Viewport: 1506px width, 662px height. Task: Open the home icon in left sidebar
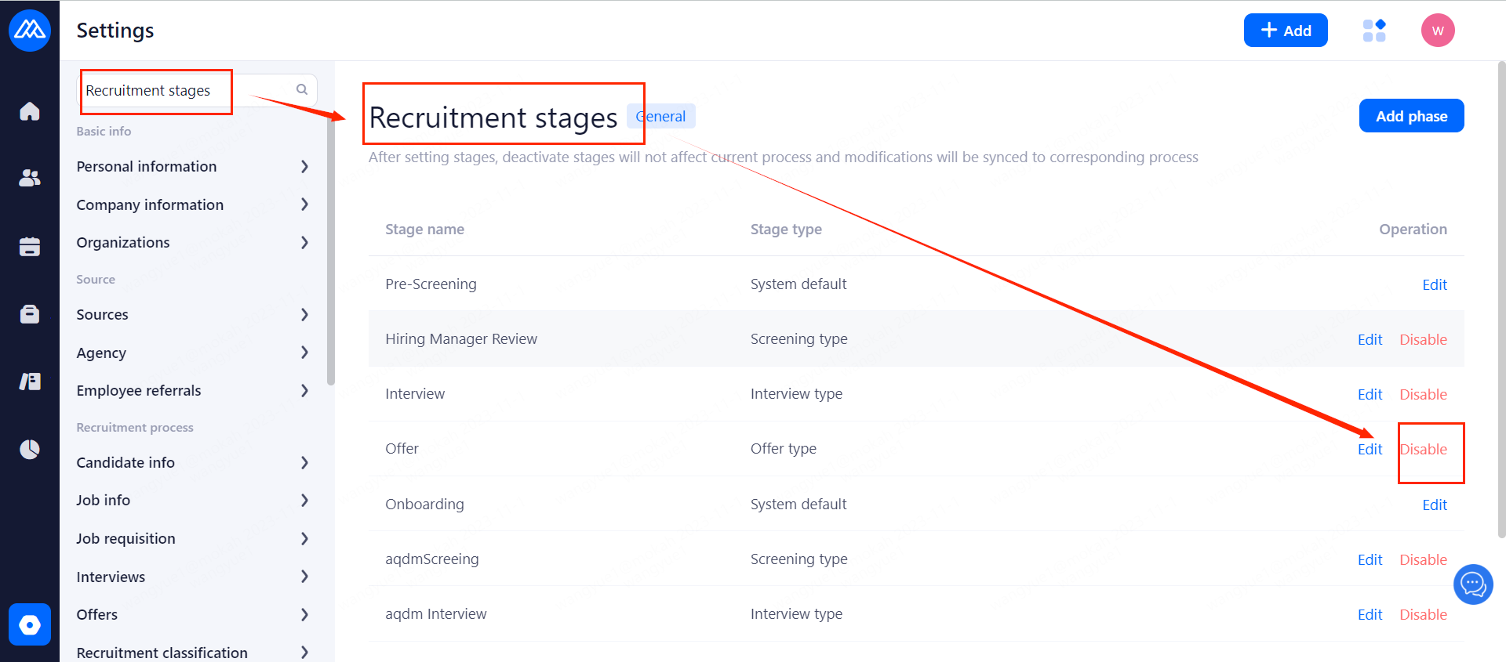tap(30, 111)
